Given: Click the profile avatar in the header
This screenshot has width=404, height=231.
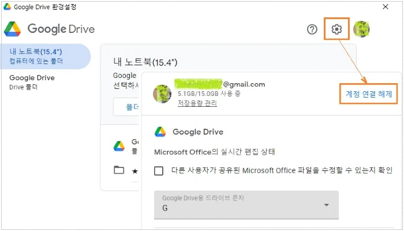Looking at the screenshot, I should [x=361, y=29].
